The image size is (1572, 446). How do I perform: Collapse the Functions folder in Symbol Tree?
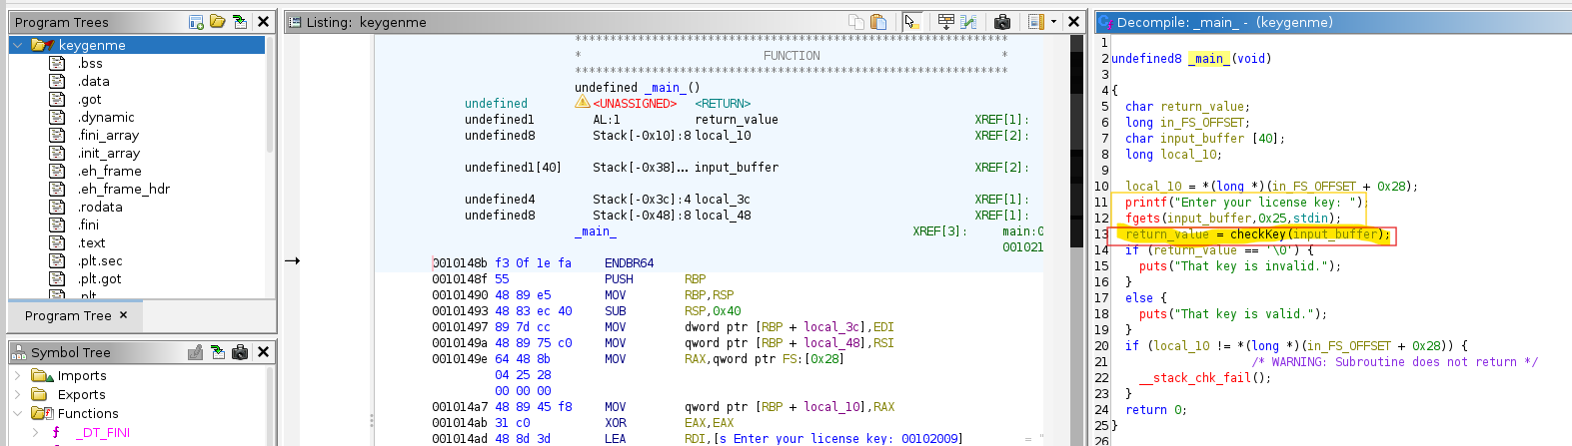point(18,414)
